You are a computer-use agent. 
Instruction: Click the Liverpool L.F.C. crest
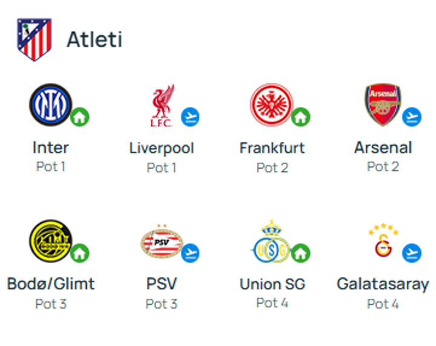(x=161, y=106)
